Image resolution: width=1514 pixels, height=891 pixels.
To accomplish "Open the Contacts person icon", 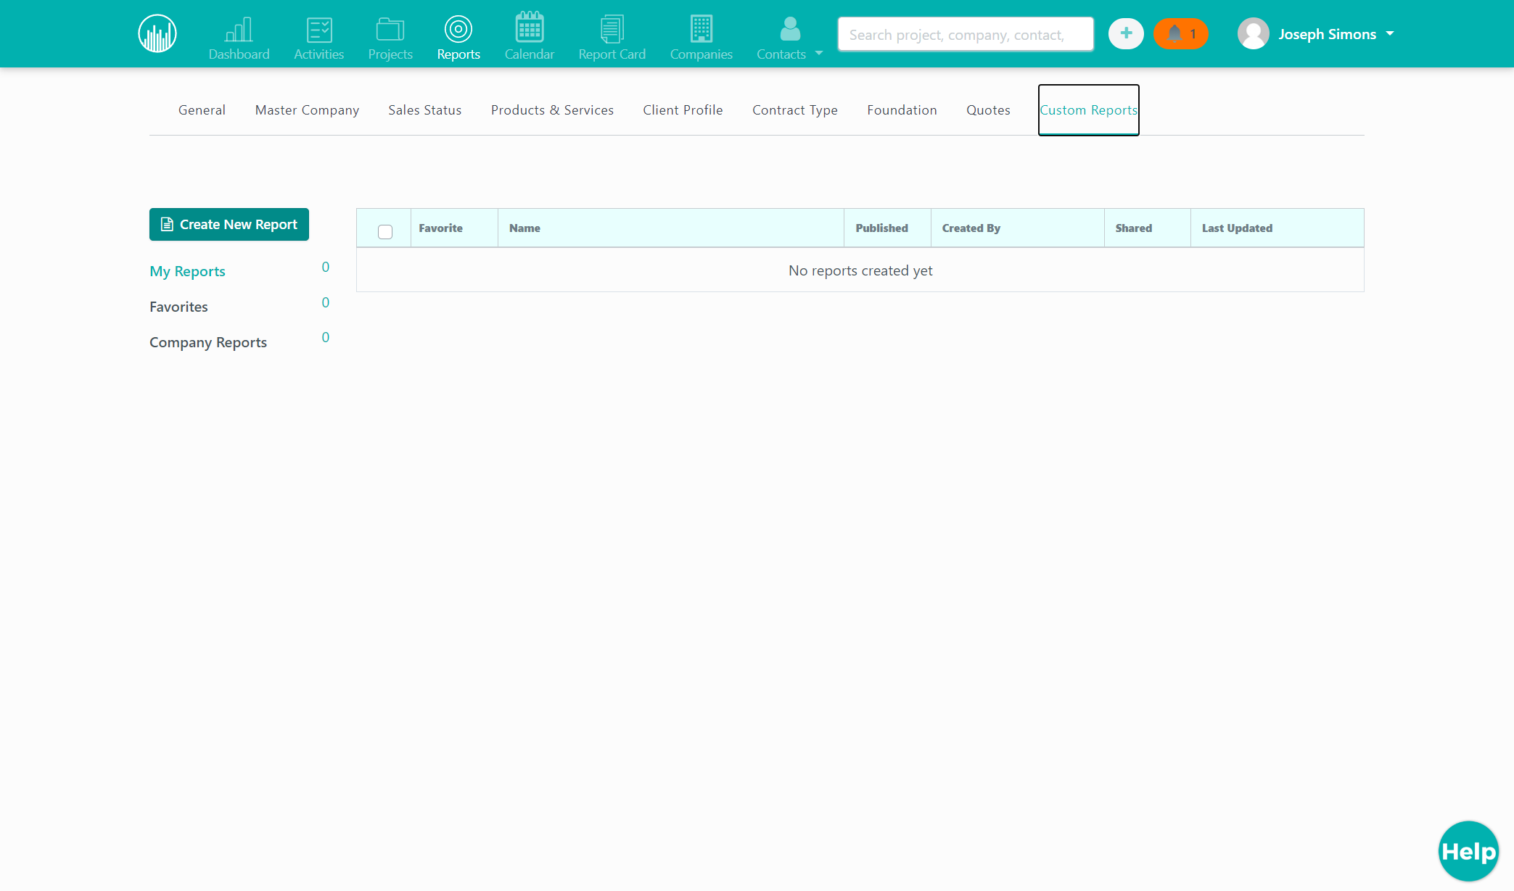I will point(790,29).
